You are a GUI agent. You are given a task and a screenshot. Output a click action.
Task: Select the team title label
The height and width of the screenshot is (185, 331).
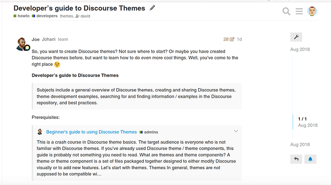tap(63, 39)
